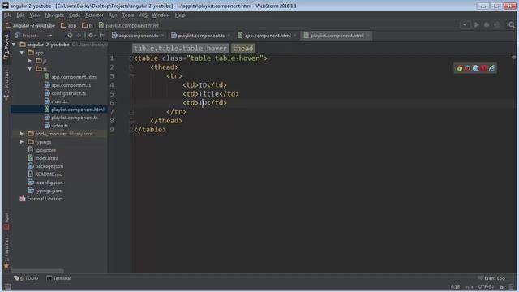Open the Navigate menu
The image size is (519, 292).
pos(54,15)
